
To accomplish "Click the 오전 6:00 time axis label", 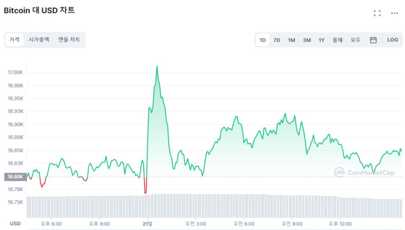I will (x=243, y=224).
